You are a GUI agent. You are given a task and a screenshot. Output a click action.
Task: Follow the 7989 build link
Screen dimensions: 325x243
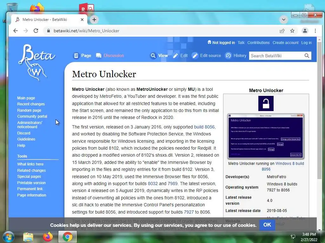[172, 184]
